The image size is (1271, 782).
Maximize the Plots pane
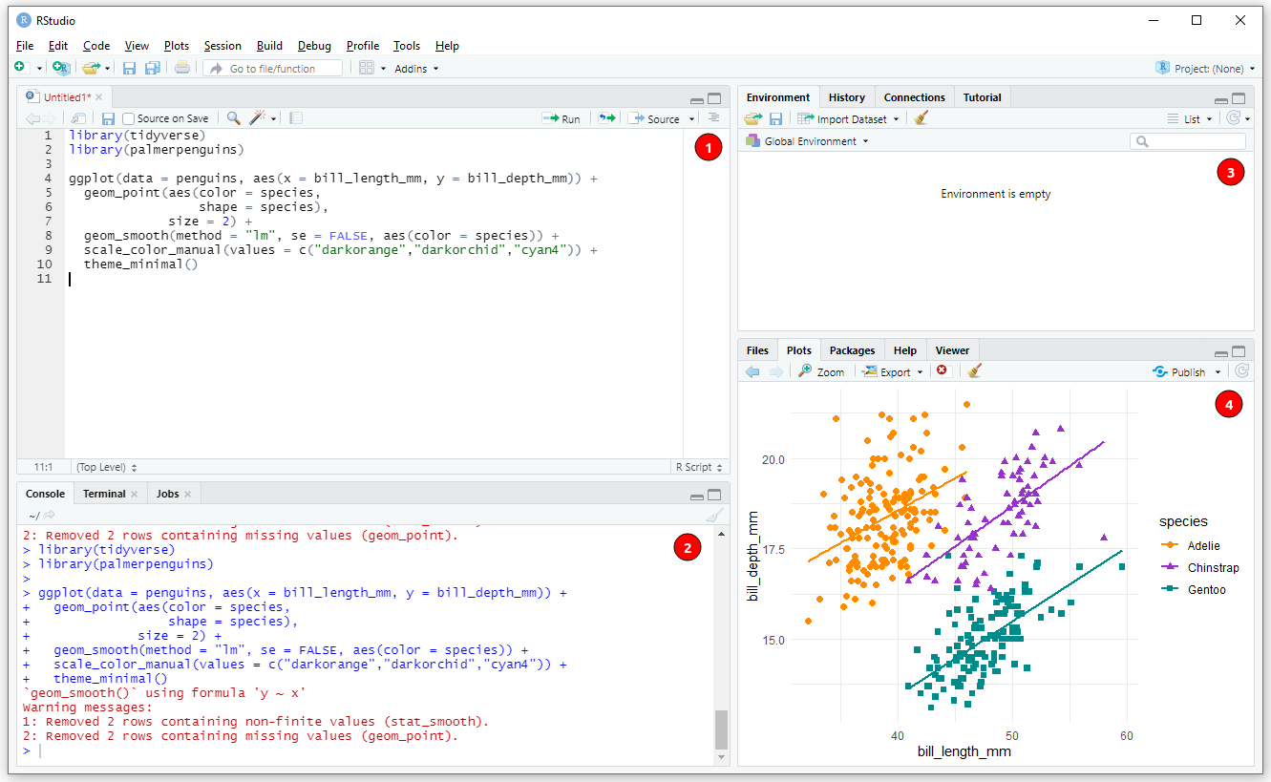pos(1239,350)
